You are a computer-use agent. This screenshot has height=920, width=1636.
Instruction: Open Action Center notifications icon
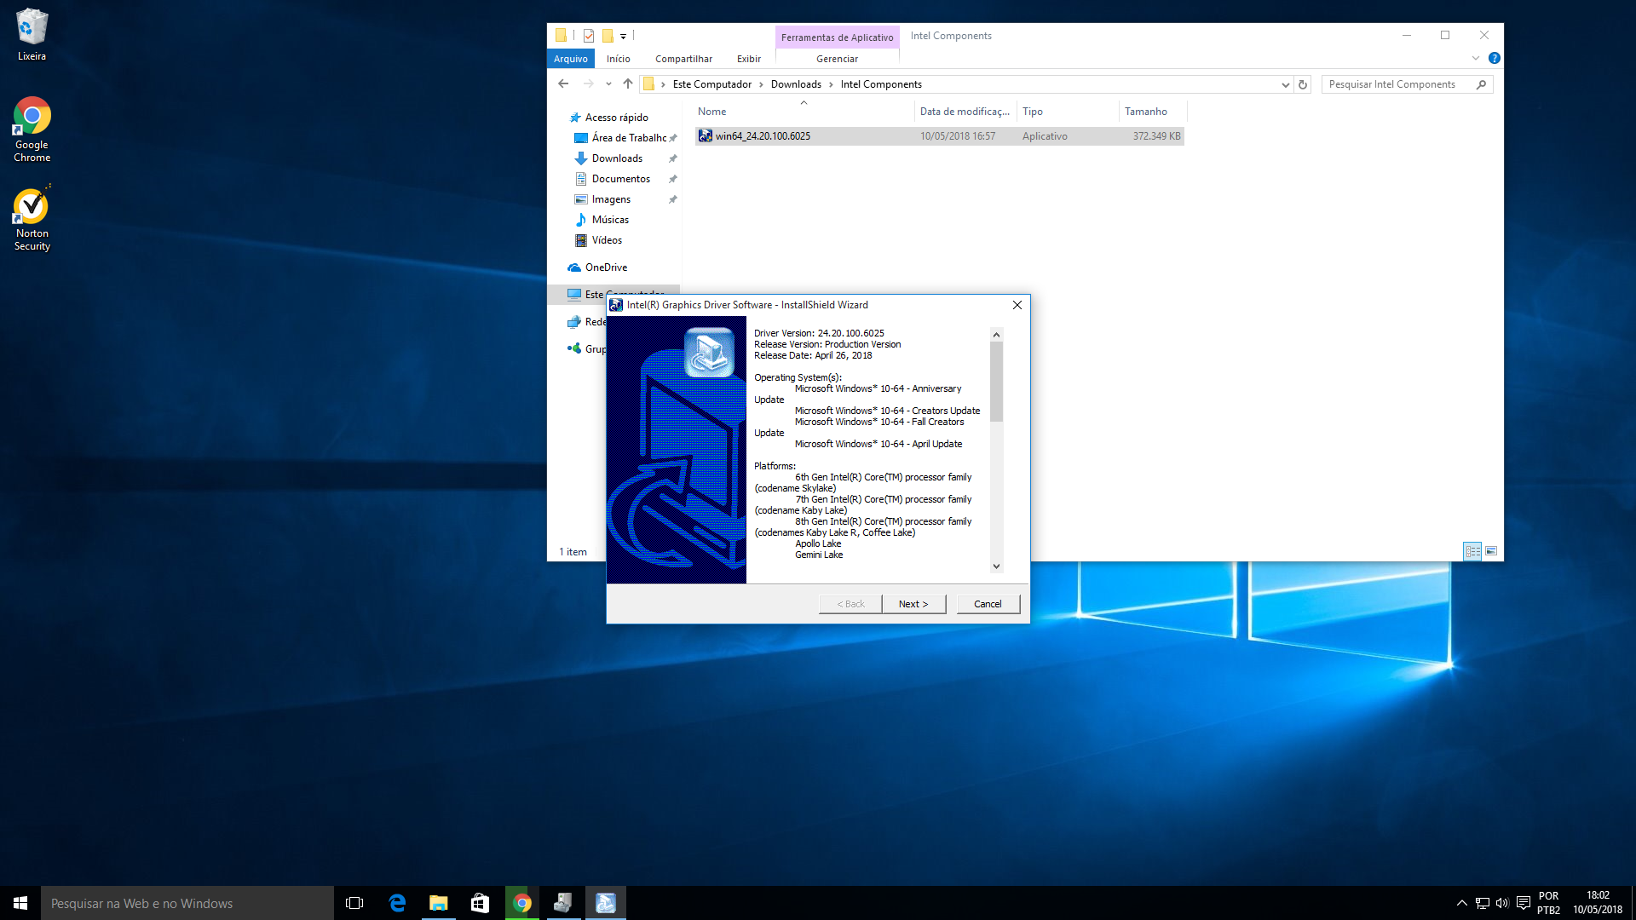1524,903
